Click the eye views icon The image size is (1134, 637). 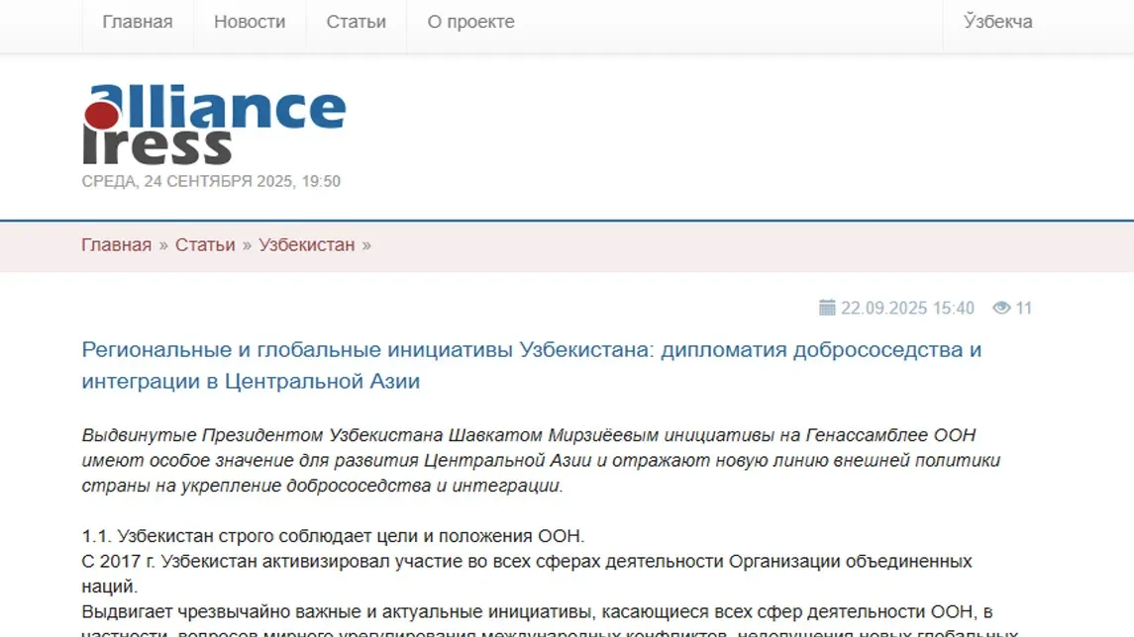(1001, 308)
